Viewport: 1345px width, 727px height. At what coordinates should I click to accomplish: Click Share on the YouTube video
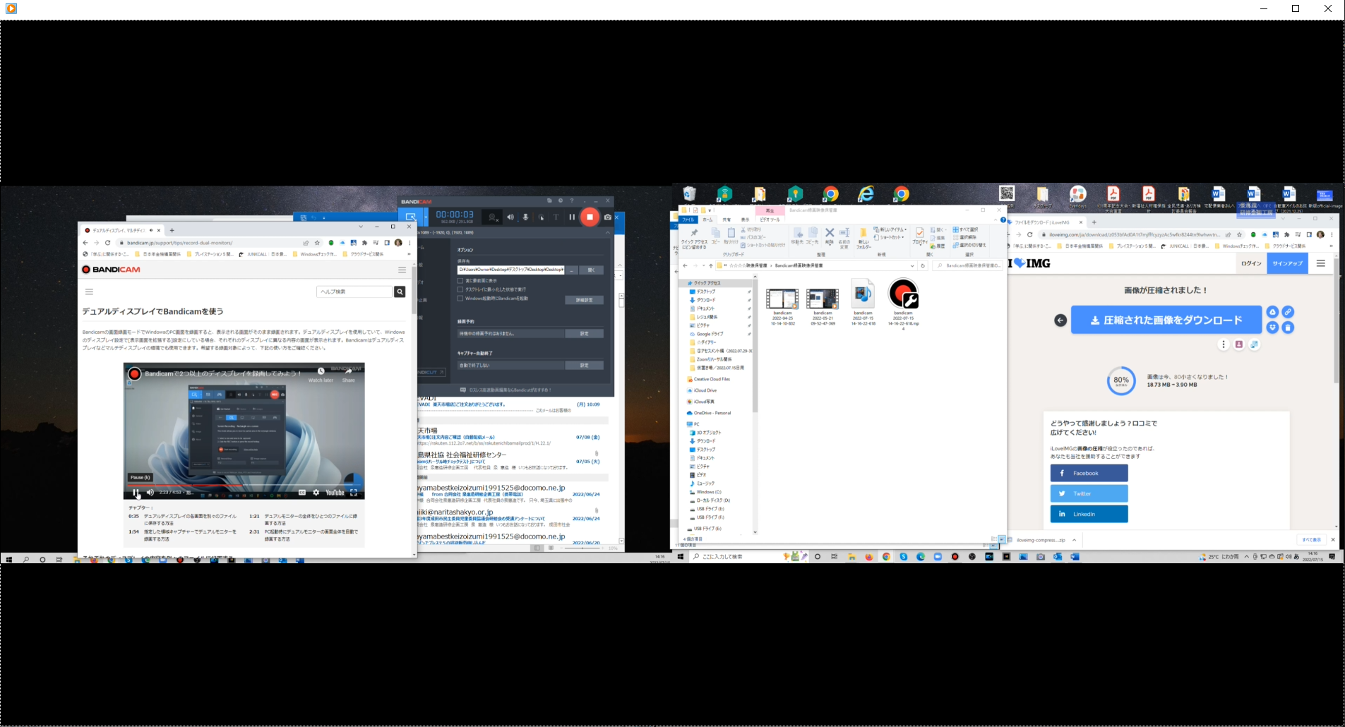[349, 375]
